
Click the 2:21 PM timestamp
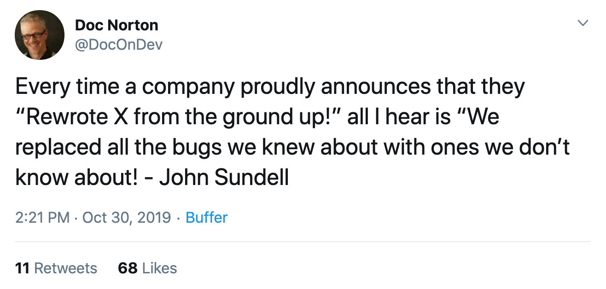[x=42, y=217]
